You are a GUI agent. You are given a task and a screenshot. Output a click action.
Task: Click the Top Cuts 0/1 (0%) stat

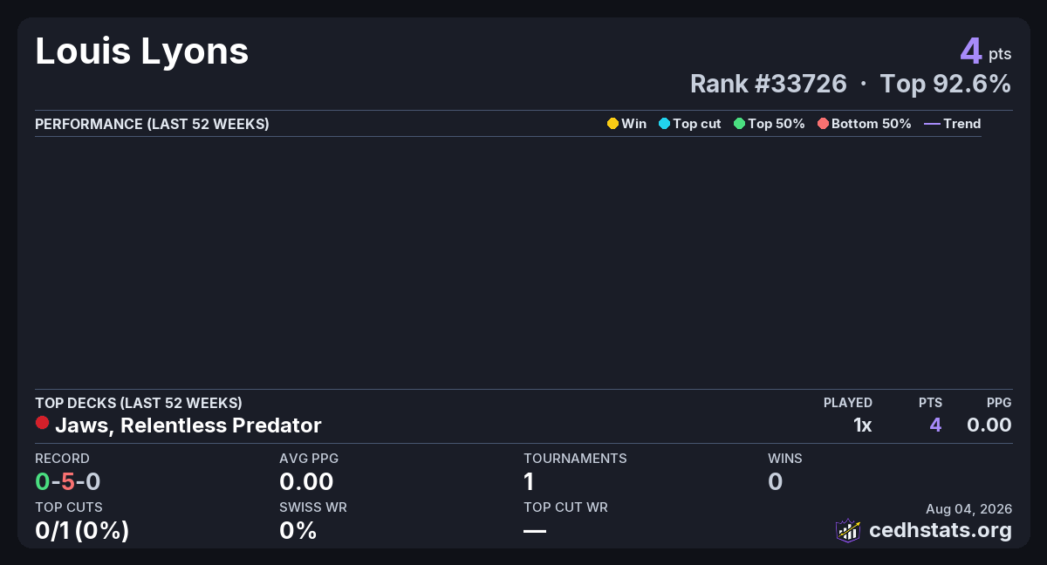coord(82,530)
